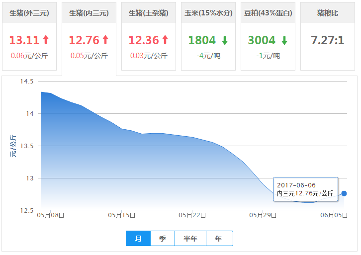Click the red up arrow beside 12.76
This screenshot has width=361, height=255.
(105, 40)
